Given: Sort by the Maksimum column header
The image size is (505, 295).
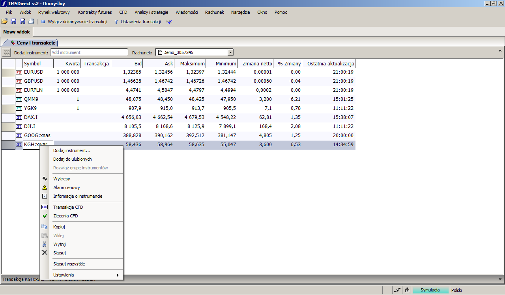Looking at the screenshot, I should [190, 64].
